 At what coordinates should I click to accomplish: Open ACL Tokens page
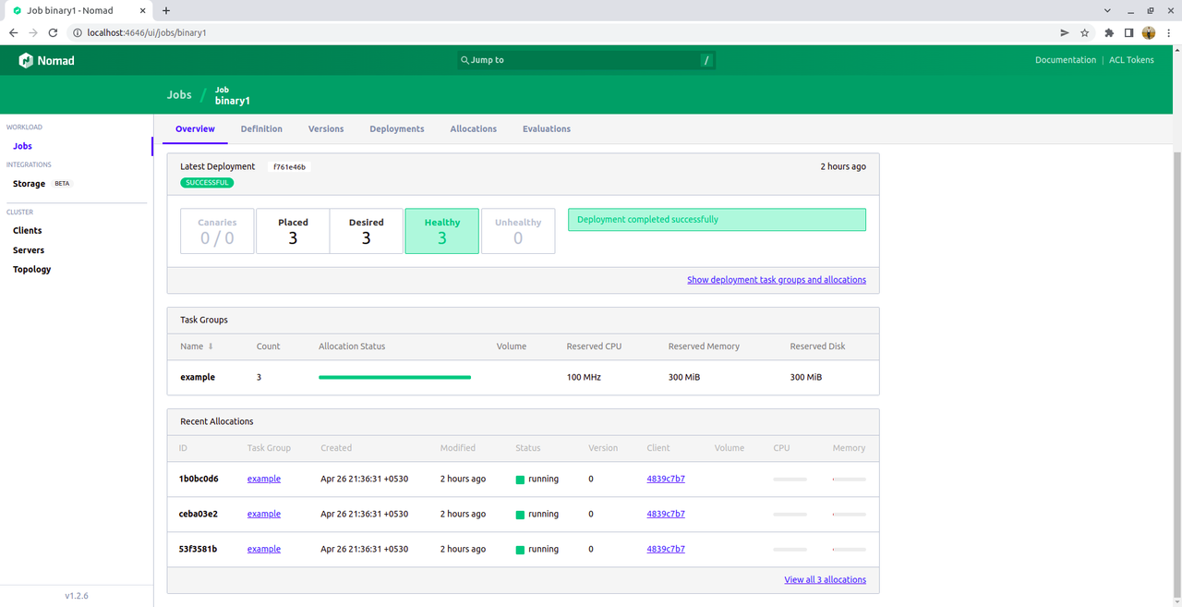pos(1131,60)
